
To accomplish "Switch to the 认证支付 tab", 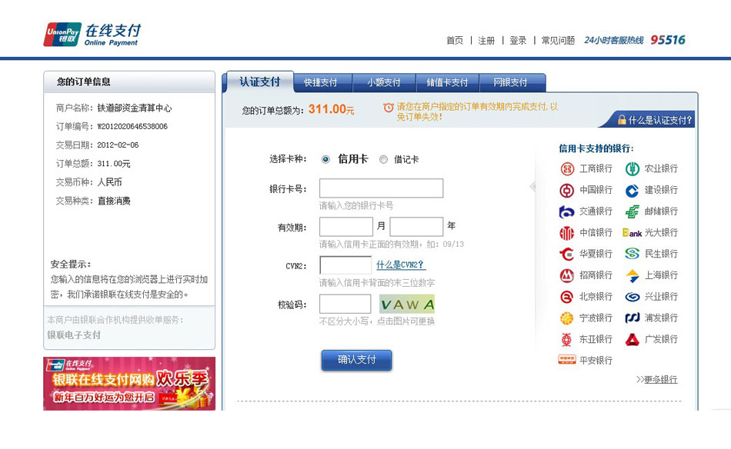I will point(259,82).
